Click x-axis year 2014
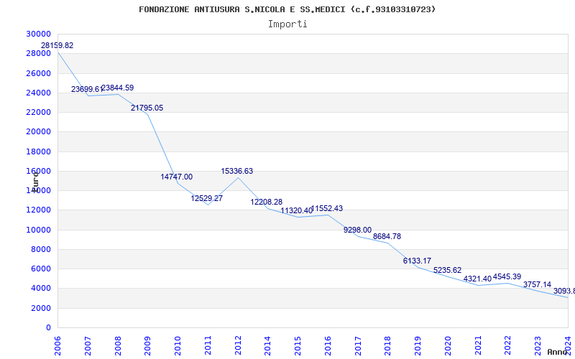The width and height of the screenshot is (575, 359). (x=267, y=346)
